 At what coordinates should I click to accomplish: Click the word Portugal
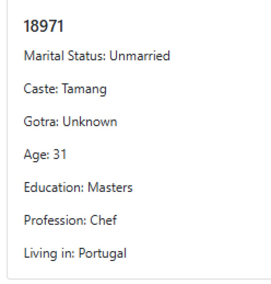point(103,254)
